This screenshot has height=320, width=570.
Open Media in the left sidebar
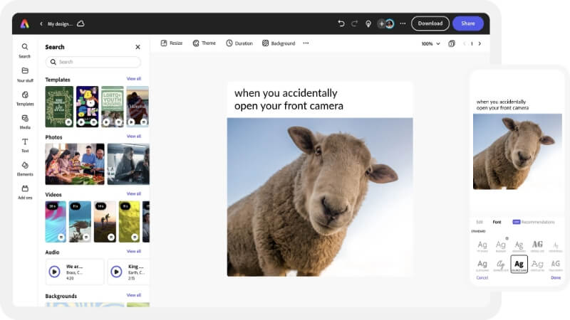click(25, 122)
